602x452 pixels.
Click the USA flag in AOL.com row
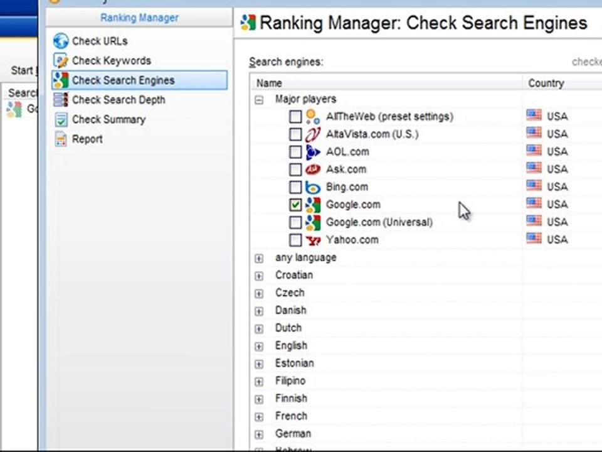coord(534,151)
